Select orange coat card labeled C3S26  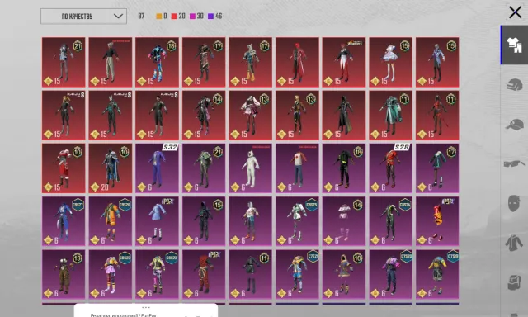(111, 221)
